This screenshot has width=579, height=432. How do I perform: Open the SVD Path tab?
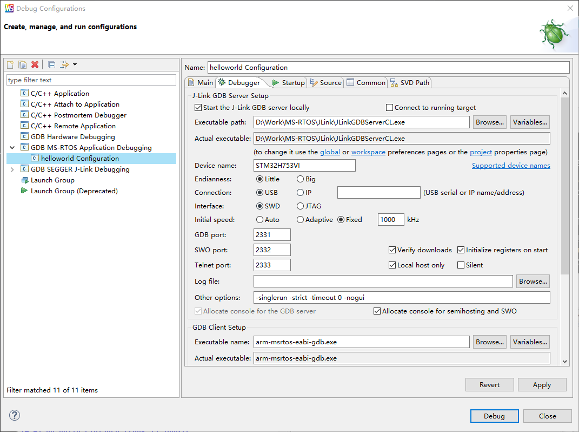click(x=410, y=82)
